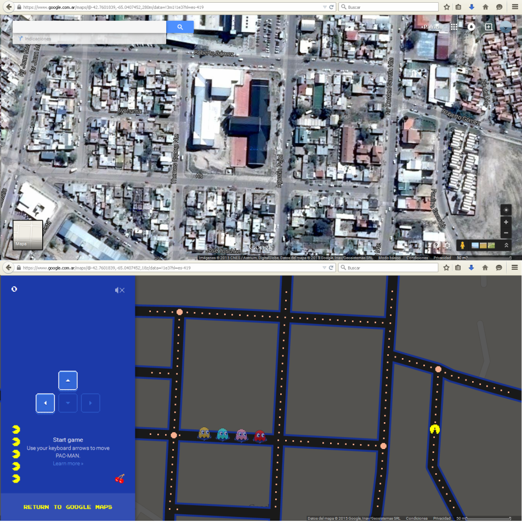522x522 pixels.
Task: Click RETURN TO GOOGLE MAPS
Action: pyautogui.click(x=68, y=507)
